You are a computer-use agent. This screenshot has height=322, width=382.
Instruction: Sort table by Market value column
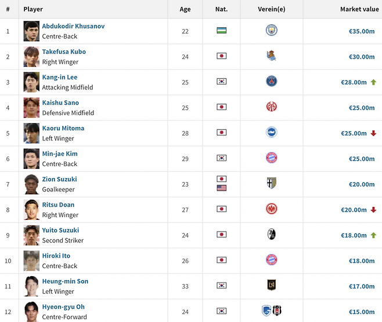point(359,9)
